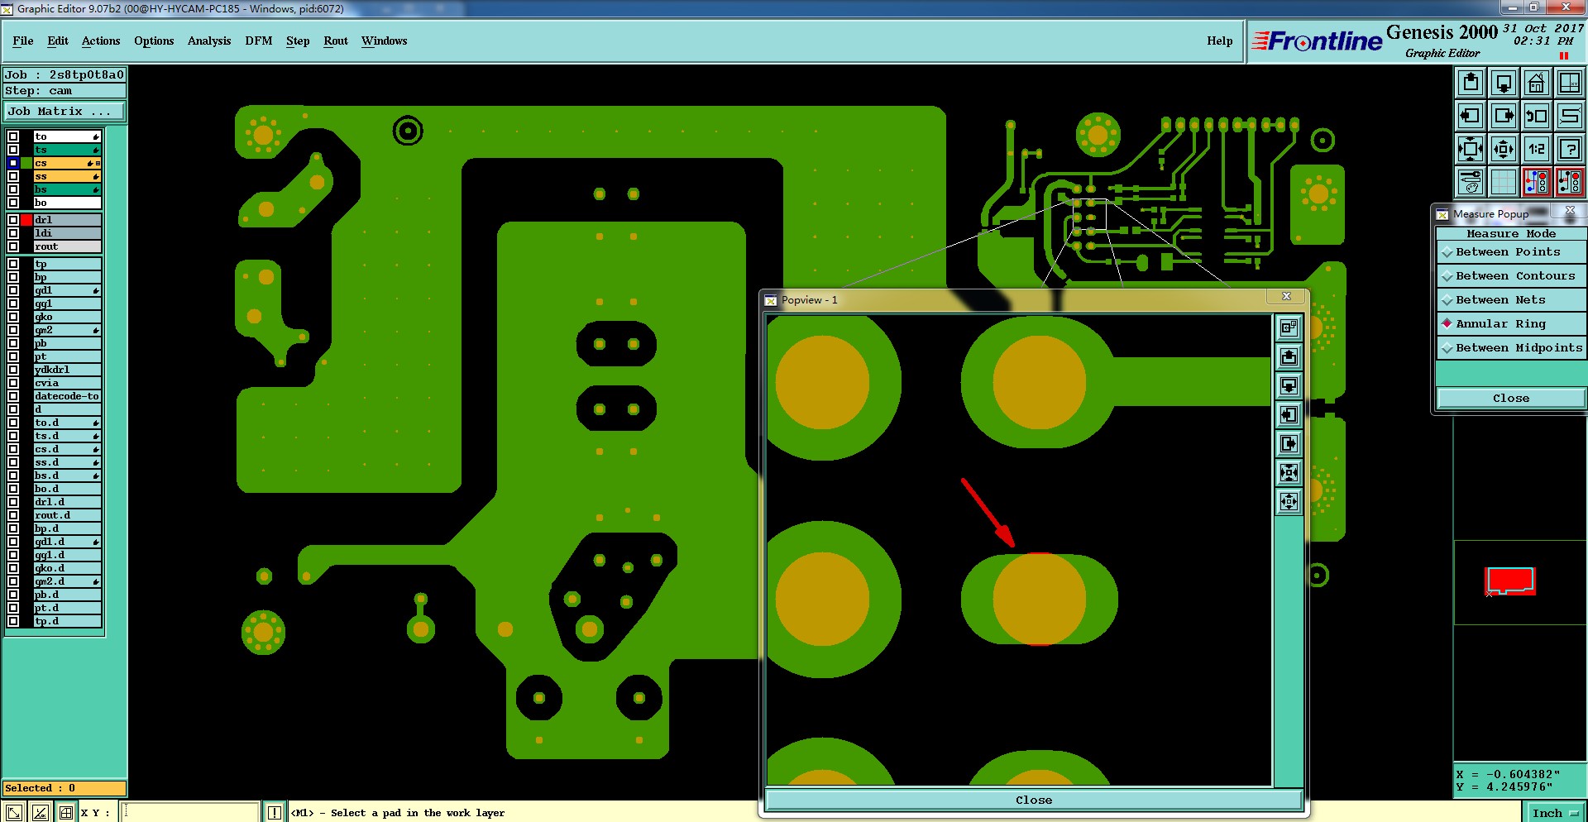
Task: Open the Options menu
Action: pyautogui.click(x=154, y=41)
